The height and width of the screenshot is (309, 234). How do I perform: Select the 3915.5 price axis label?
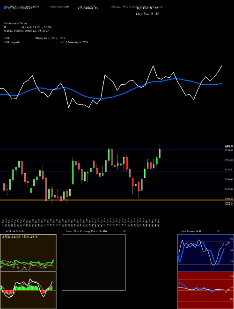click(x=229, y=169)
